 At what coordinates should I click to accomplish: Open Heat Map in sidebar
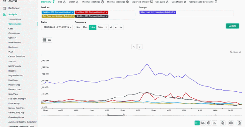(x=13, y=80)
